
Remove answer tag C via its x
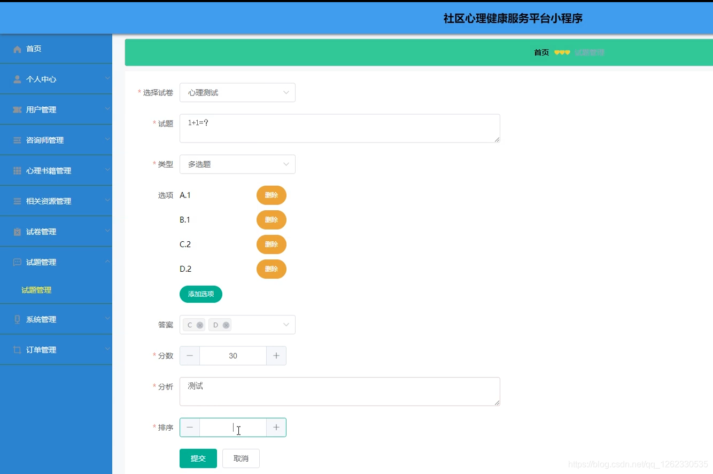tap(200, 325)
